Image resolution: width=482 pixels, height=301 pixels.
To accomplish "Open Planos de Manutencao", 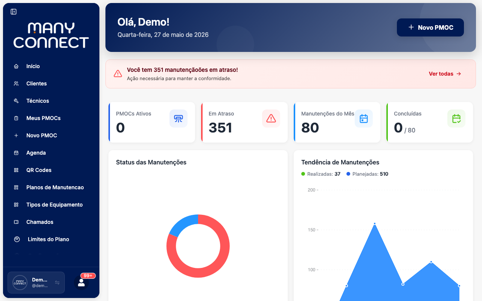I will point(51,187).
